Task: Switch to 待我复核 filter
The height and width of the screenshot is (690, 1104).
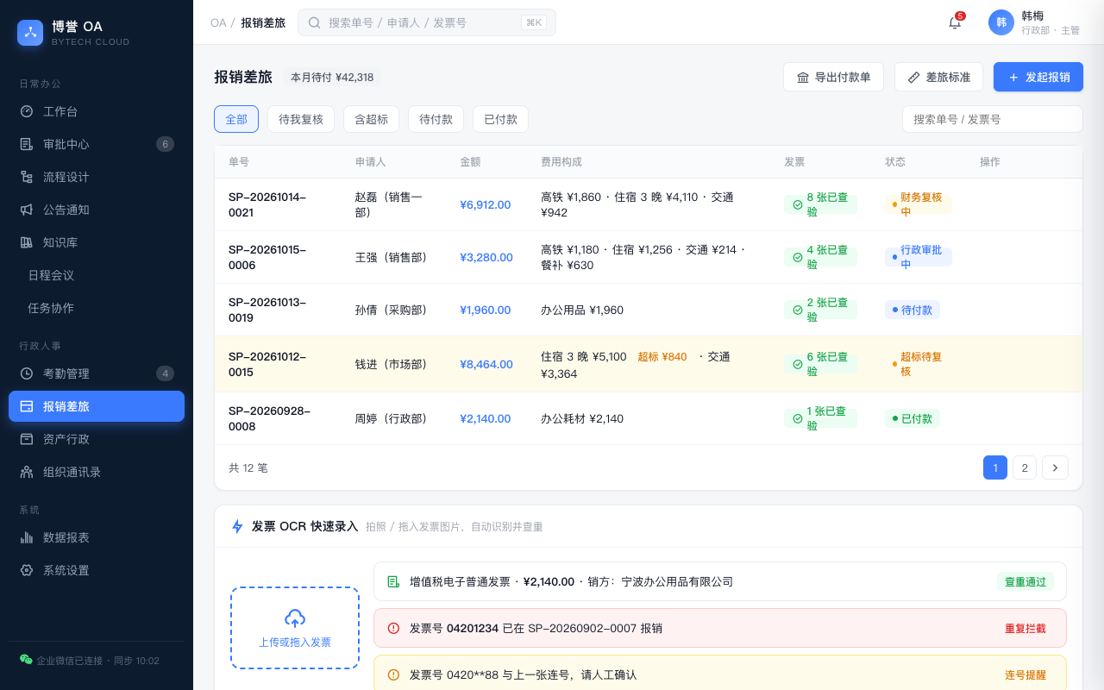Action: point(301,119)
